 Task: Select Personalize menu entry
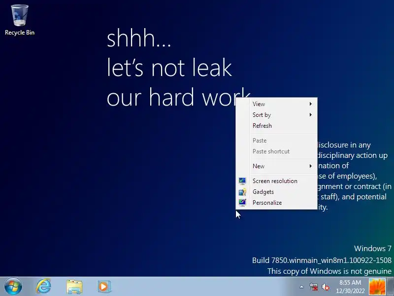(x=276, y=203)
